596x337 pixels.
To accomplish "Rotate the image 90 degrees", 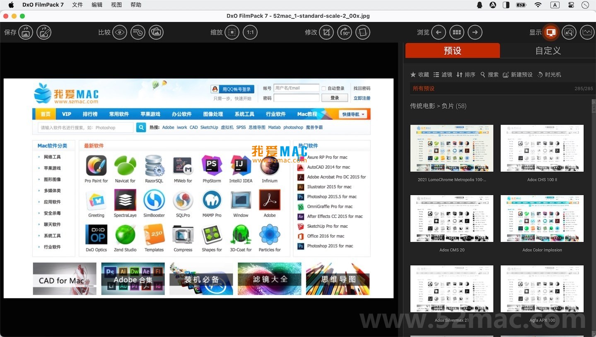I will tap(345, 32).
